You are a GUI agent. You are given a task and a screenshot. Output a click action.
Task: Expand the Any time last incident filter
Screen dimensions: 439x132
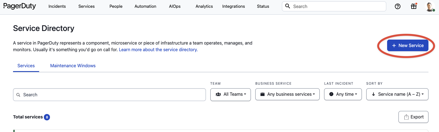coord(343,94)
